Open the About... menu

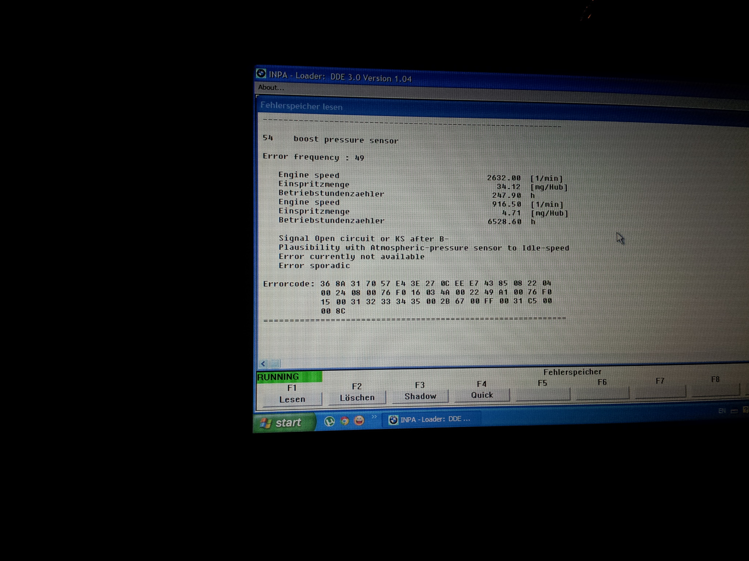click(271, 87)
